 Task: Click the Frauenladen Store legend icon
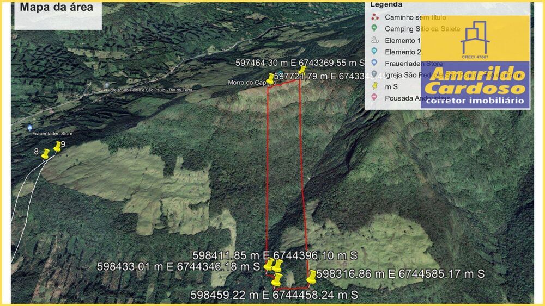[x=374, y=63]
